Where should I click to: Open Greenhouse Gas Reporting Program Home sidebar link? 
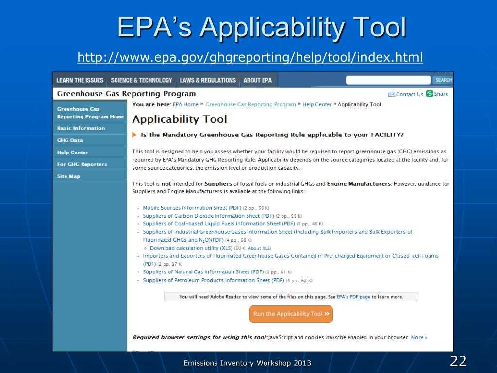coord(90,113)
